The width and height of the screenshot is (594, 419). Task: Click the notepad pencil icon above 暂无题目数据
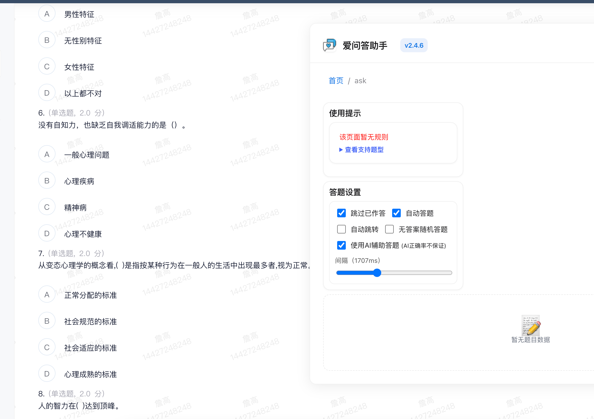click(x=531, y=325)
